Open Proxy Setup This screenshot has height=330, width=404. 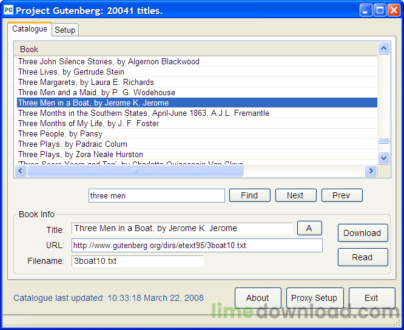pyautogui.click(x=314, y=298)
